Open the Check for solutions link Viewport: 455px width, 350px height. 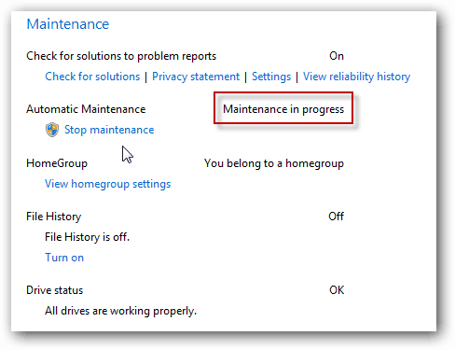pyautogui.click(x=92, y=77)
